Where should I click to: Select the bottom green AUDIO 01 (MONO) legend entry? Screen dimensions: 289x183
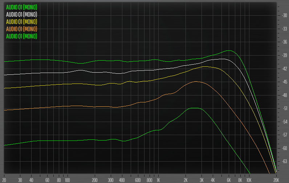pyautogui.click(x=22, y=36)
